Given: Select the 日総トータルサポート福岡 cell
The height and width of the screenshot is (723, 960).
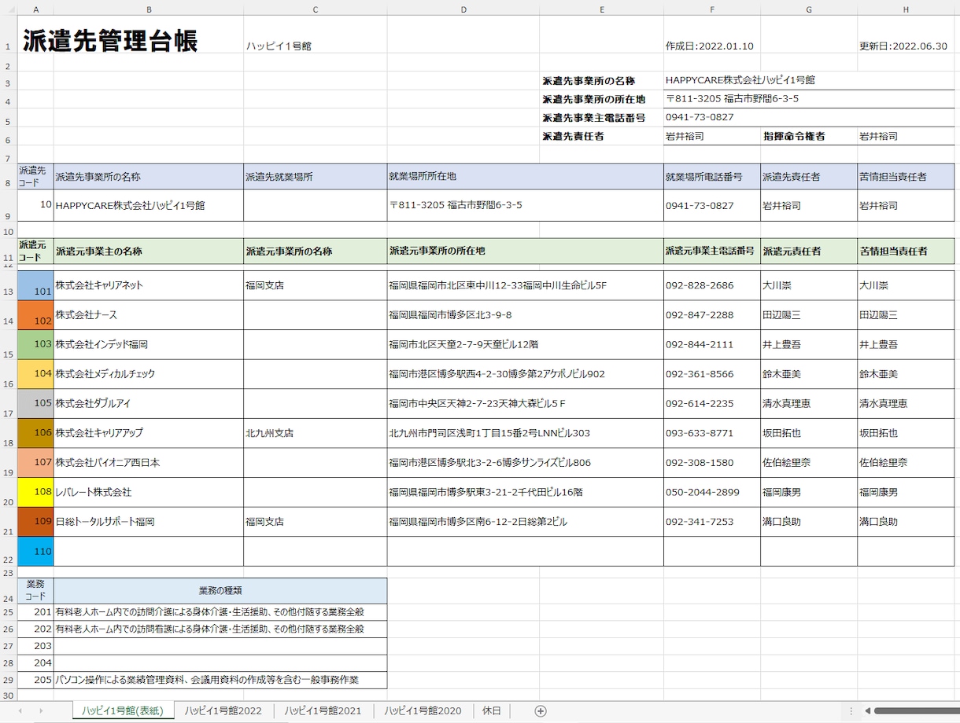Looking at the screenshot, I should click(149, 522).
